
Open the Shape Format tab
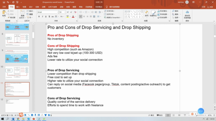[99, 7]
